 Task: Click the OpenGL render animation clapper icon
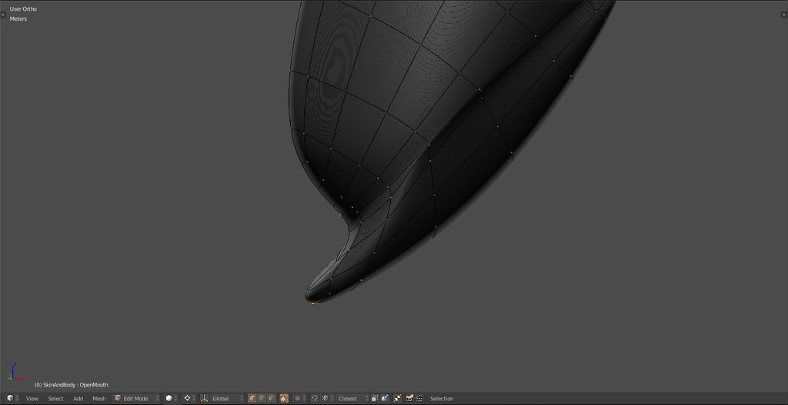click(419, 398)
